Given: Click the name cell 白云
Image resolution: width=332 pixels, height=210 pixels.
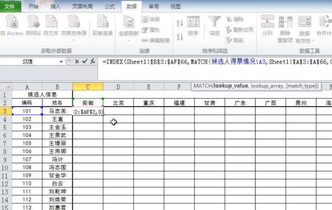Looking at the screenshot, I should tap(57, 184).
